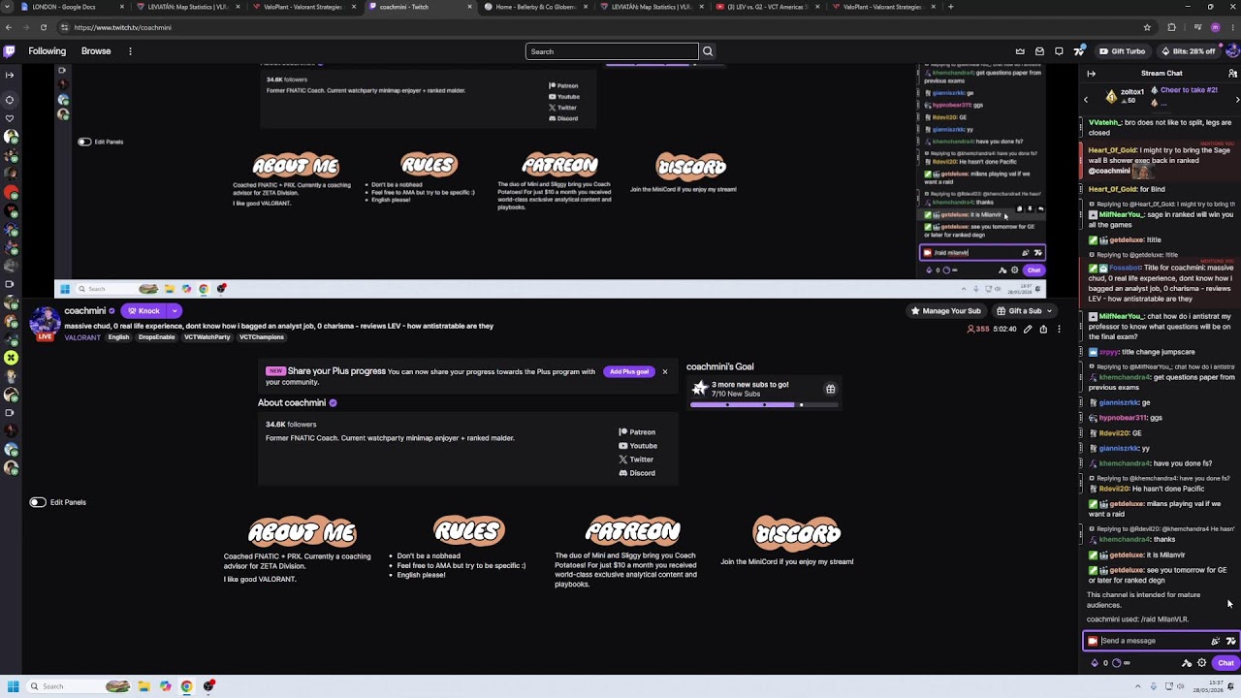Click the coachmini channel avatar
The height and width of the screenshot is (698, 1241).
(x=45, y=322)
